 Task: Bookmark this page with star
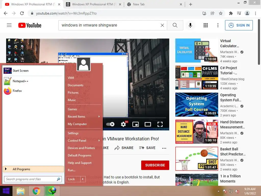coord(220,13)
